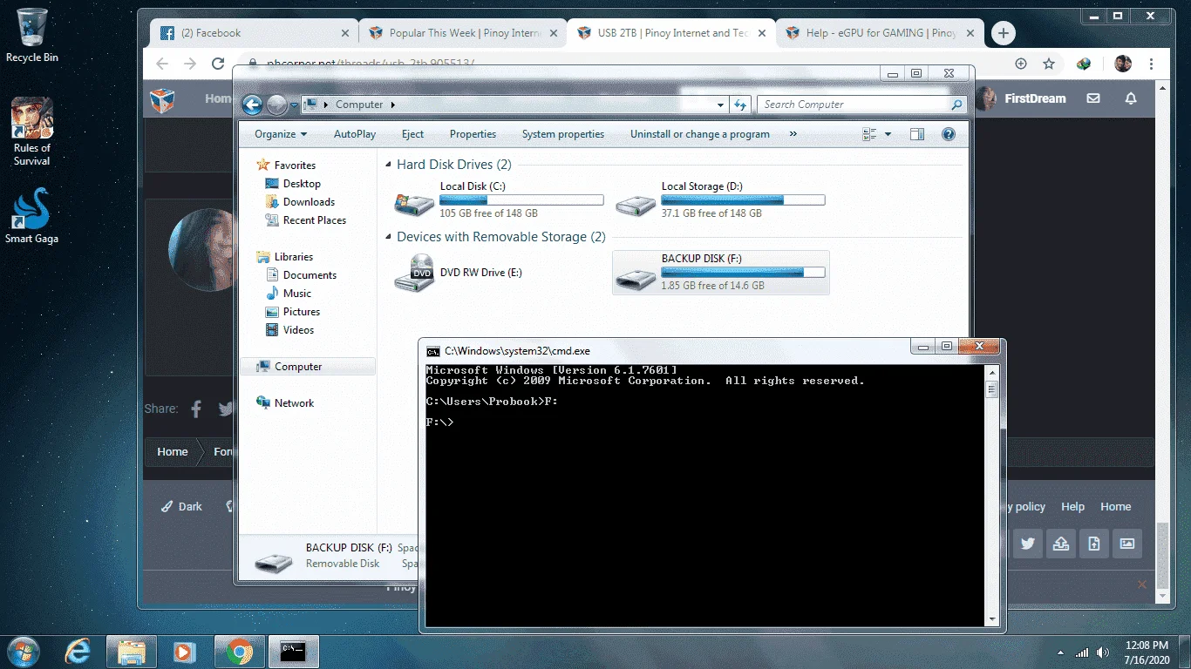Click the Forward arrow in Explorer window
Image resolution: width=1191 pixels, height=669 pixels.
(276, 105)
